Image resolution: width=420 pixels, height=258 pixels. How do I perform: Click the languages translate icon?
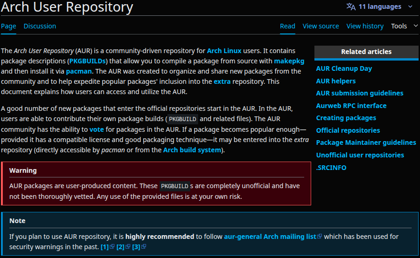tap(351, 7)
